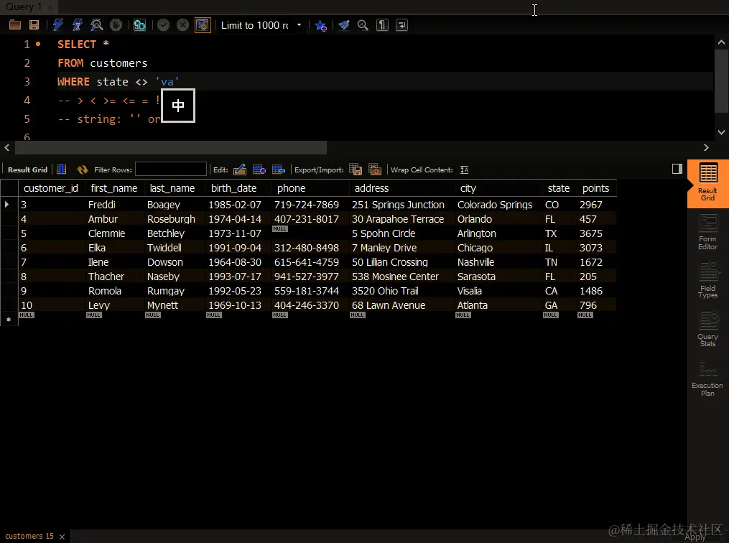Execute the whole SQL script
Image resolution: width=729 pixels, height=543 pixels.
point(57,25)
